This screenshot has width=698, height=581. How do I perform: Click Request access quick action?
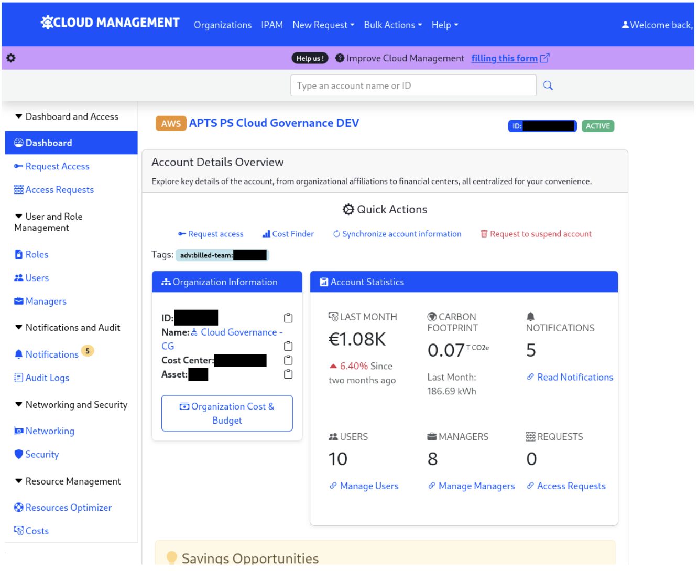coord(211,234)
